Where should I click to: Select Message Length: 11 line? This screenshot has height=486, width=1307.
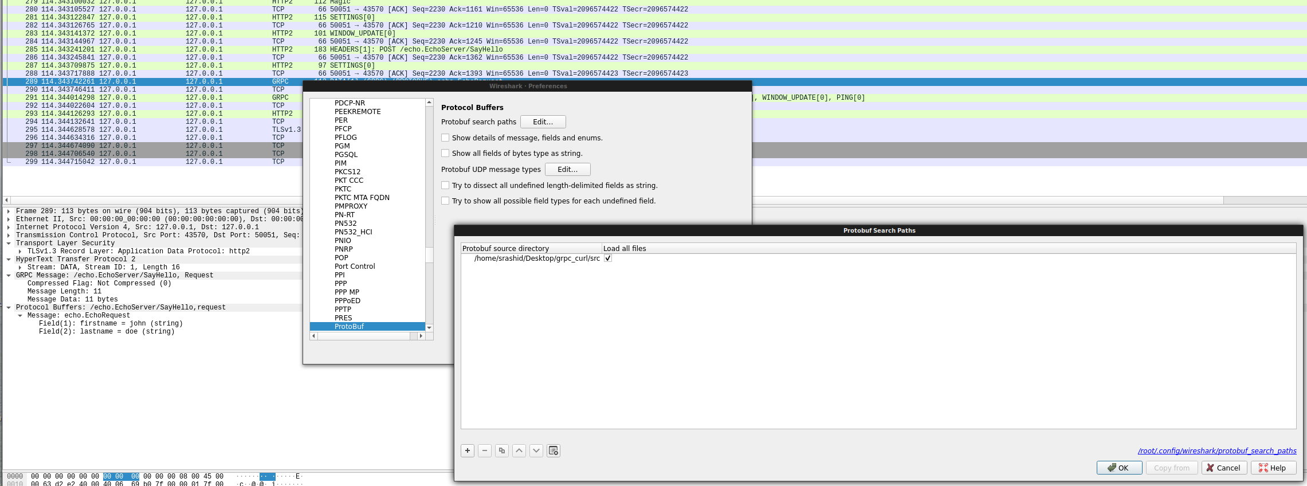click(x=64, y=292)
